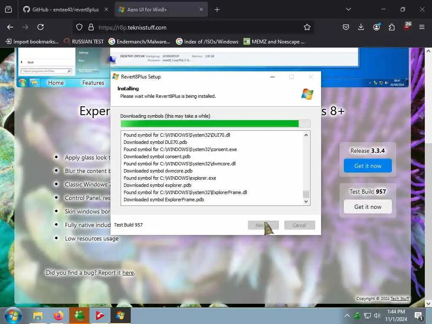Click the Cancel button in setup
The height and width of the screenshot is (324, 432).
click(x=300, y=225)
